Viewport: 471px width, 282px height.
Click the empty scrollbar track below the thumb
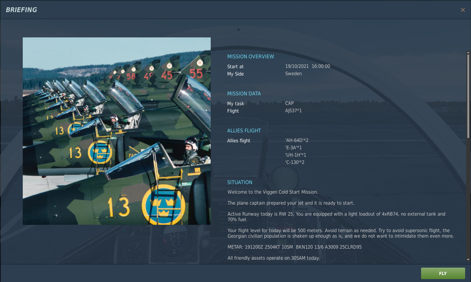click(468, 198)
